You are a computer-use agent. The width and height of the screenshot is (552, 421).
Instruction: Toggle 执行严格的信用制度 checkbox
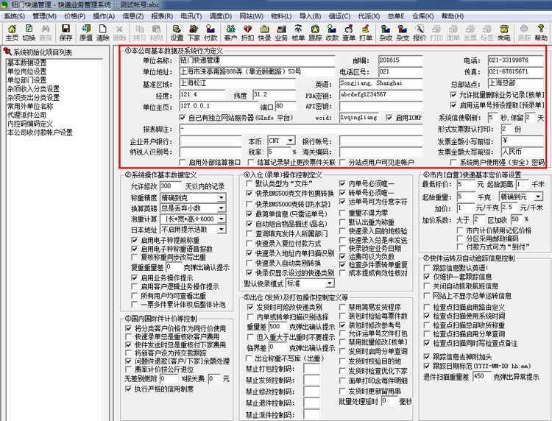click(x=129, y=389)
